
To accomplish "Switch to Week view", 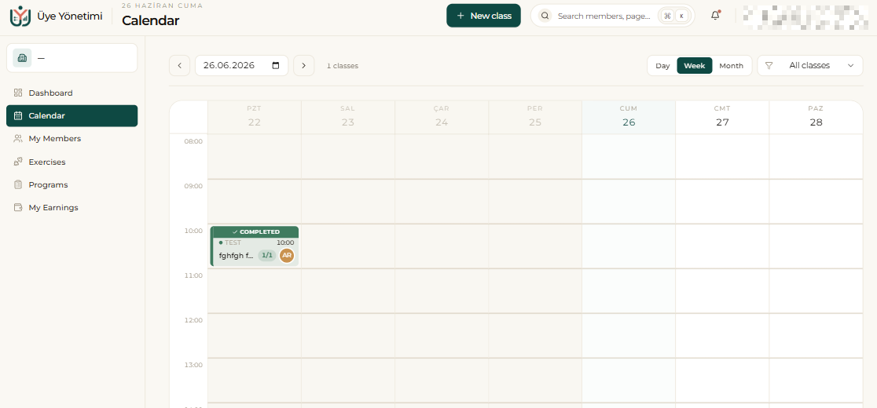I will 695,65.
